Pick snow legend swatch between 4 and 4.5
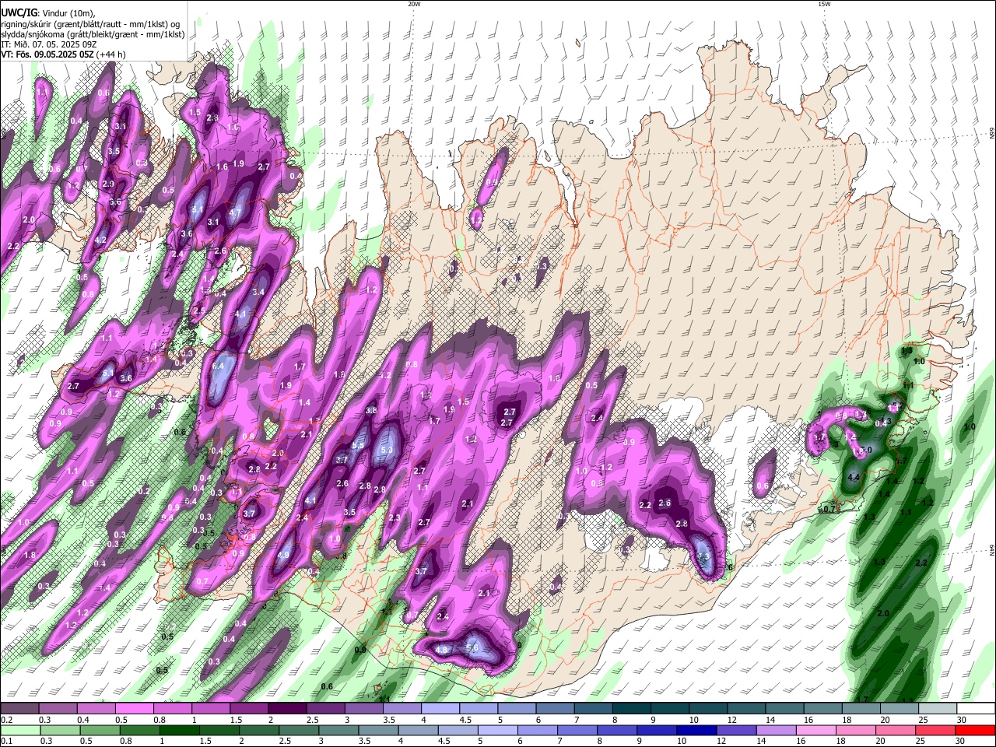The height and width of the screenshot is (747, 996). pyautogui.click(x=440, y=709)
